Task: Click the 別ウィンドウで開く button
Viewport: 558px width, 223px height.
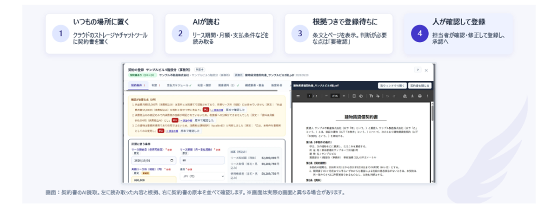Action: click(392, 85)
